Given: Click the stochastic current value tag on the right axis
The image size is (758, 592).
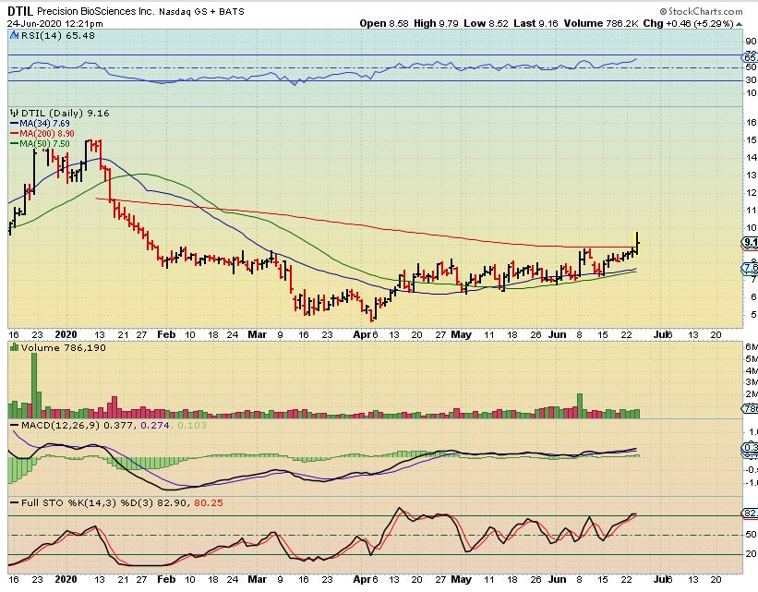Looking at the screenshot, I should point(751,513).
